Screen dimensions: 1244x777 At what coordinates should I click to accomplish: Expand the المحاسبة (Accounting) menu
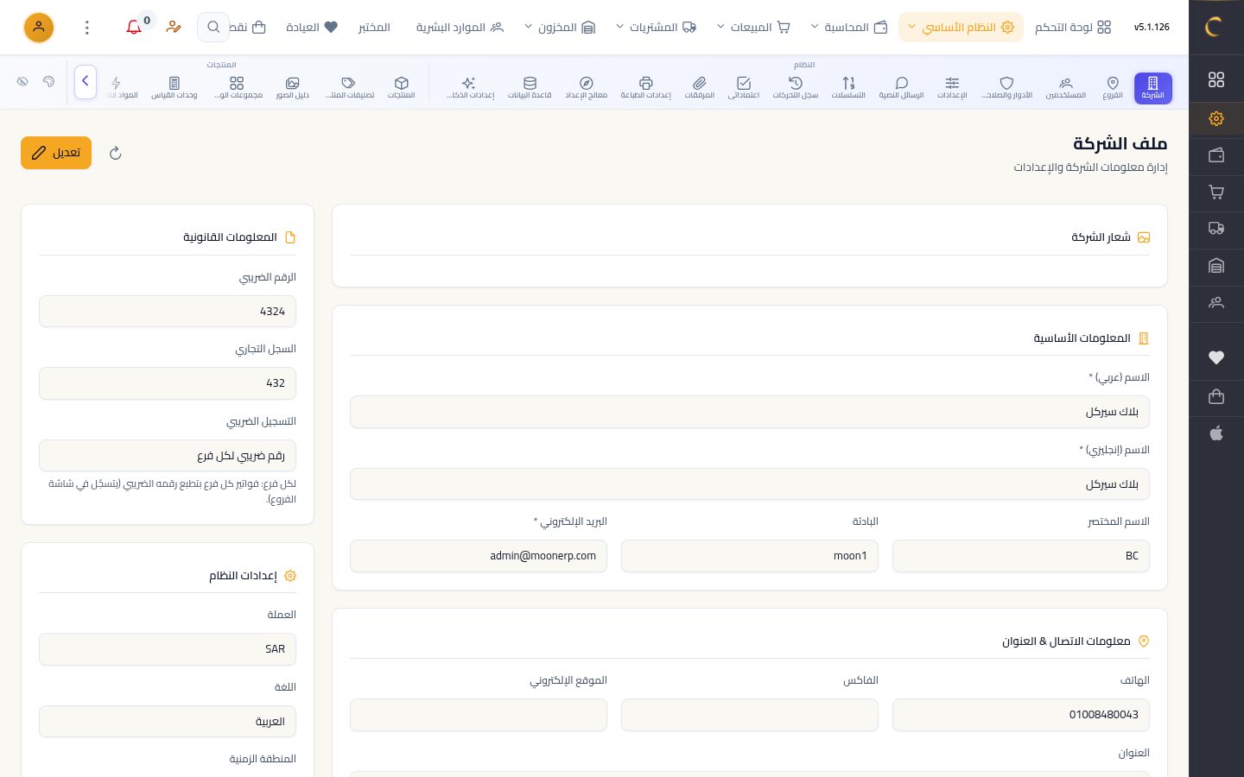[849, 28]
